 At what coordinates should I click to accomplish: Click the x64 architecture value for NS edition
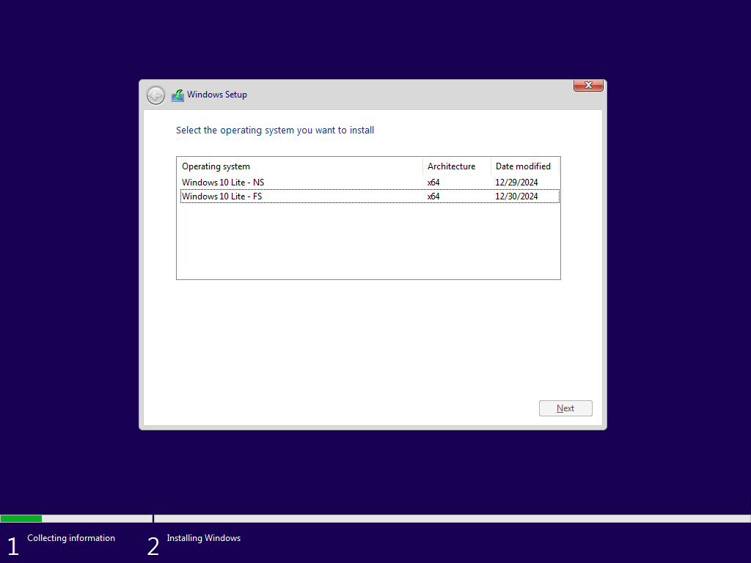coord(433,182)
